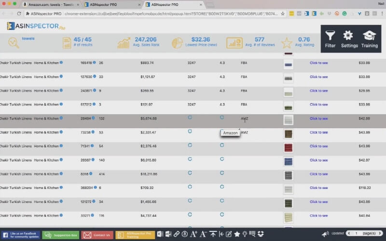This screenshot has width=386, height=241.
Task: Go to the previous results page arrow
Action: [349, 233]
